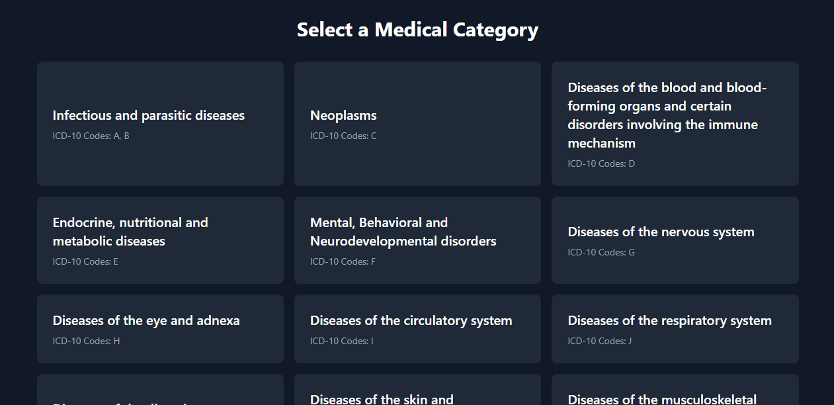Click the ICD-10 Codes: J label
The image size is (834, 405).
coord(600,341)
